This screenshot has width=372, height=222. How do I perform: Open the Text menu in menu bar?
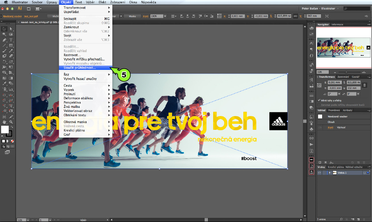[78, 2]
